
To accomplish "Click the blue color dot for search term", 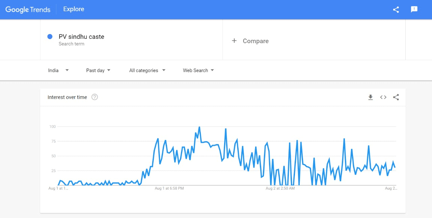I will [50, 36].
